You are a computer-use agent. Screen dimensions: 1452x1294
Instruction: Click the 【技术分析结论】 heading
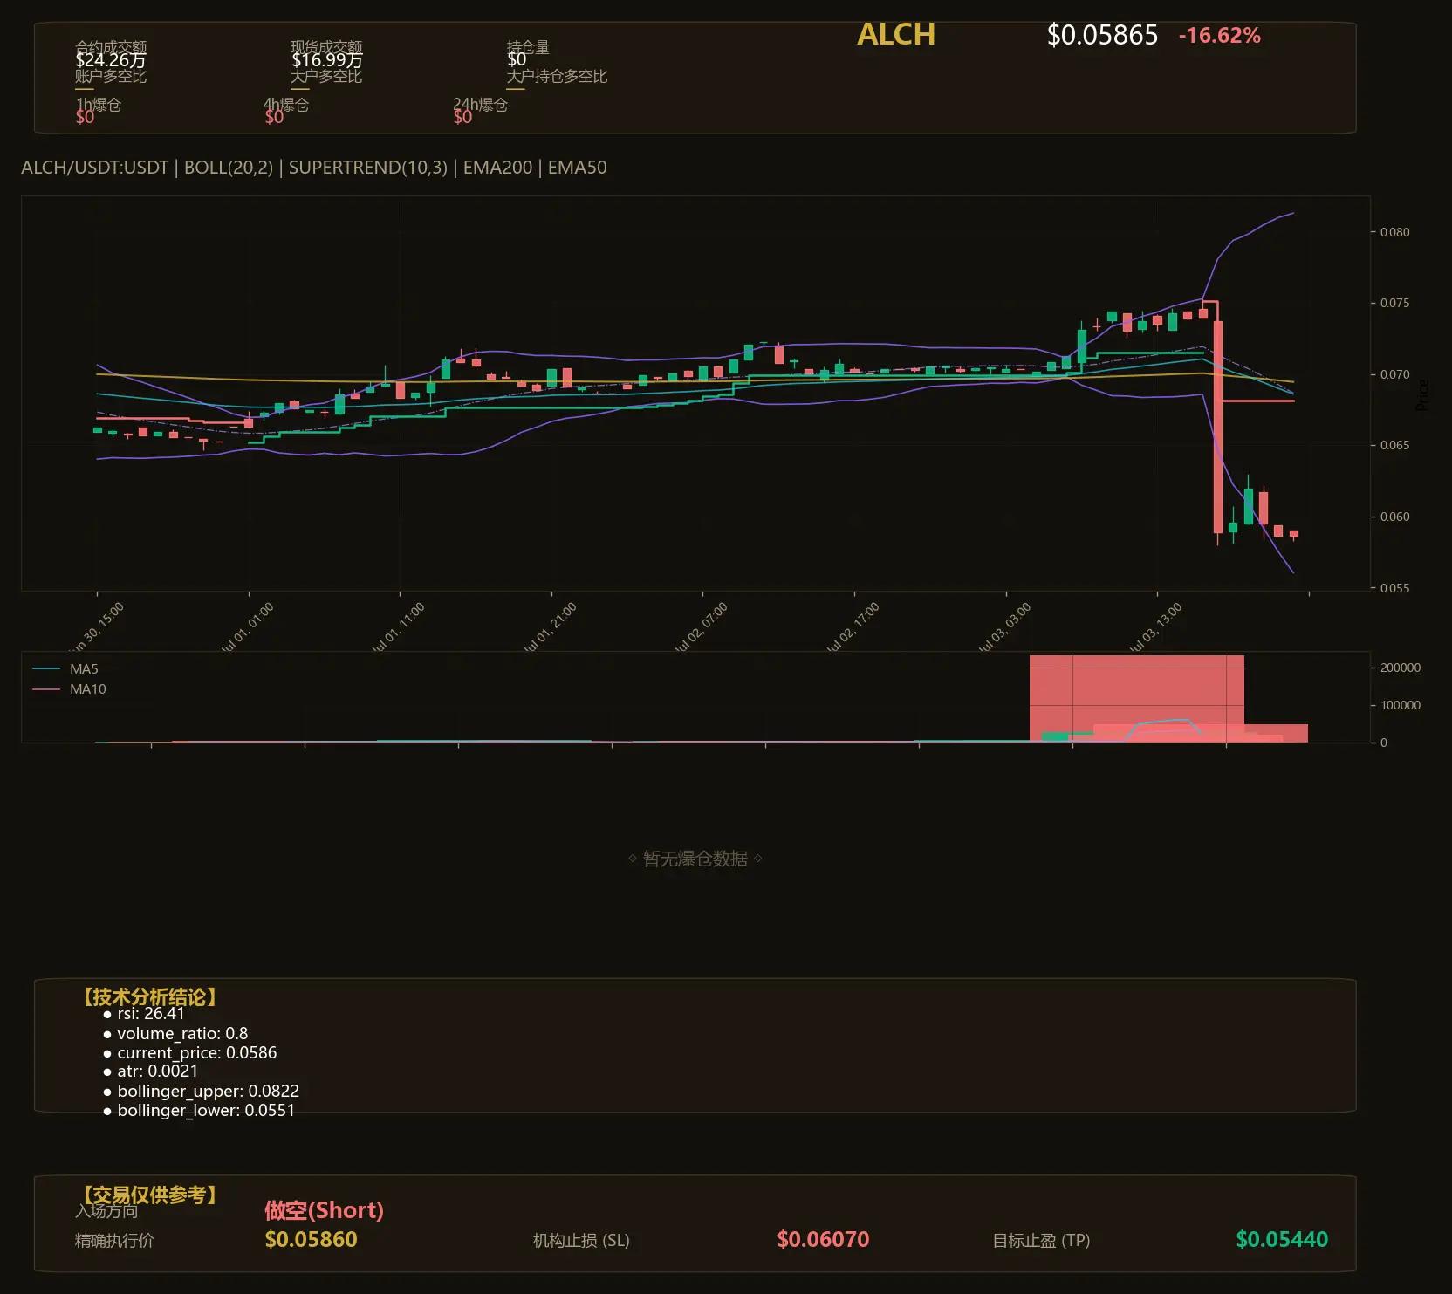pyautogui.click(x=148, y=997)
